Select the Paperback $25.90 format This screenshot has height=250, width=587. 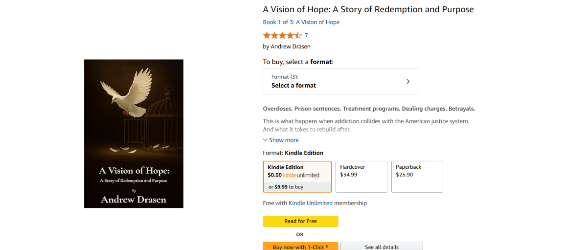[417, 177]
